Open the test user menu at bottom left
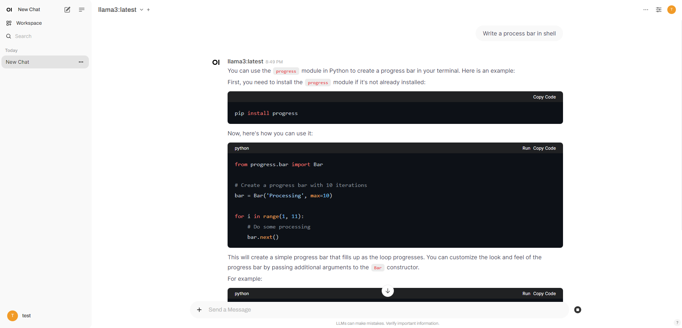The width and height of the screenshot is (682, 328). [x=46, y=315]
